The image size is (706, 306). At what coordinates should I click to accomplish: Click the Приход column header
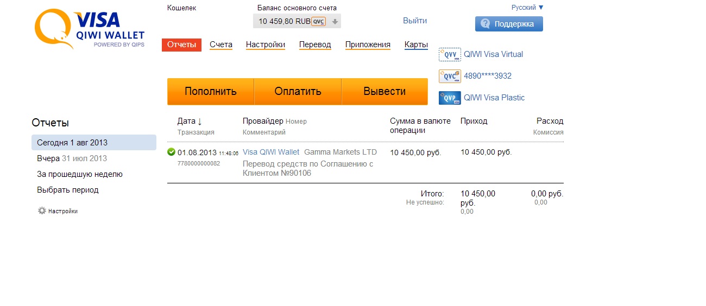tap(474, 121)
